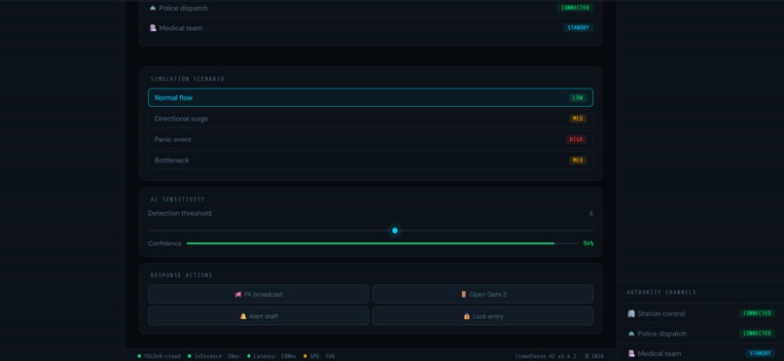
Task: Click the padlock icon on Lock entry
Action: pos(467,316)
